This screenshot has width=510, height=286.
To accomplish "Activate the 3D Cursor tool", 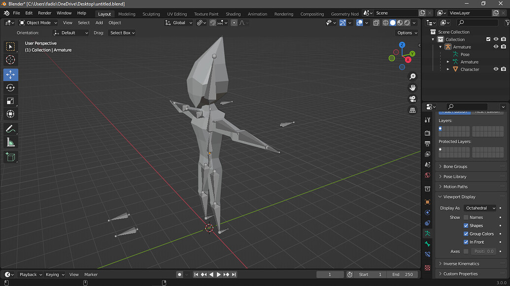I will click(10, 60).
